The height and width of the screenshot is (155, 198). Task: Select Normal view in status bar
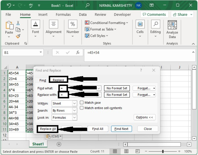(115, 151)
